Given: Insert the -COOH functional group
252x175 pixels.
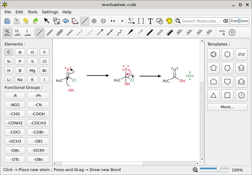Looking at the screenshot, I should click(38, 114).
